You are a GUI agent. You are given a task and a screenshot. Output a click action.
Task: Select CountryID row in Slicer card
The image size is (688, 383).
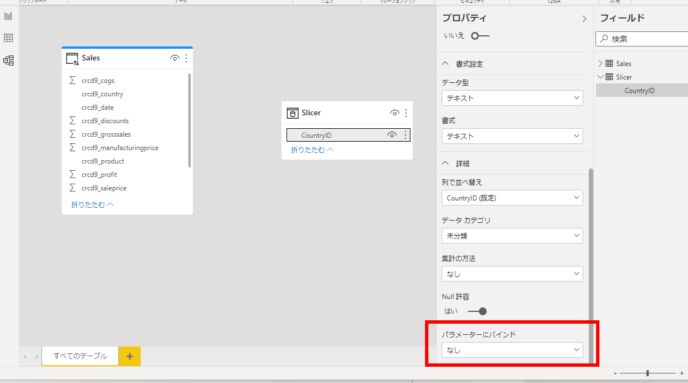[348, 135]
